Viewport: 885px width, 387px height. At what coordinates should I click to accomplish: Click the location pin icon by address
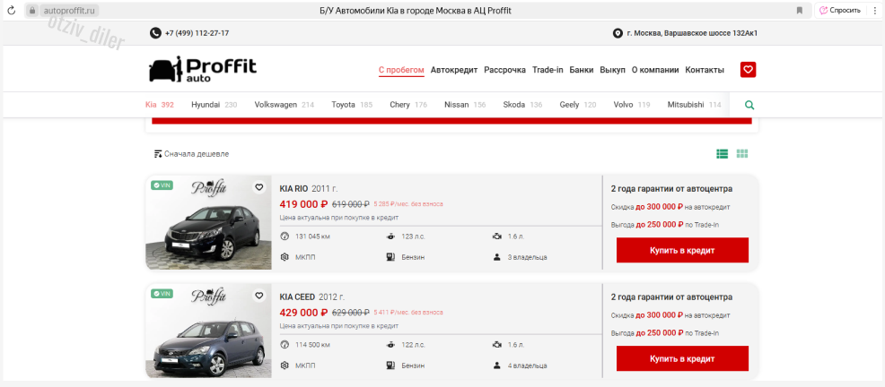pos(618,33)
